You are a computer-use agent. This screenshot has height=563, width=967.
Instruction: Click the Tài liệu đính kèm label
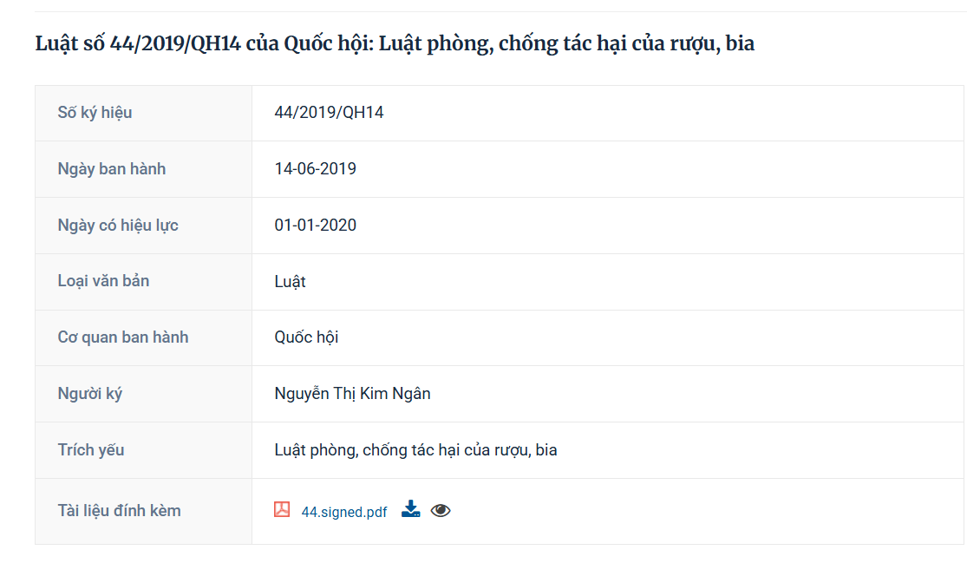[x=119, y=511]
